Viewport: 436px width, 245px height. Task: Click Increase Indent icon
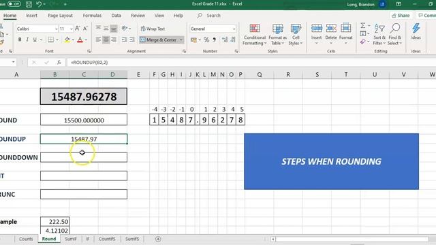132,39
